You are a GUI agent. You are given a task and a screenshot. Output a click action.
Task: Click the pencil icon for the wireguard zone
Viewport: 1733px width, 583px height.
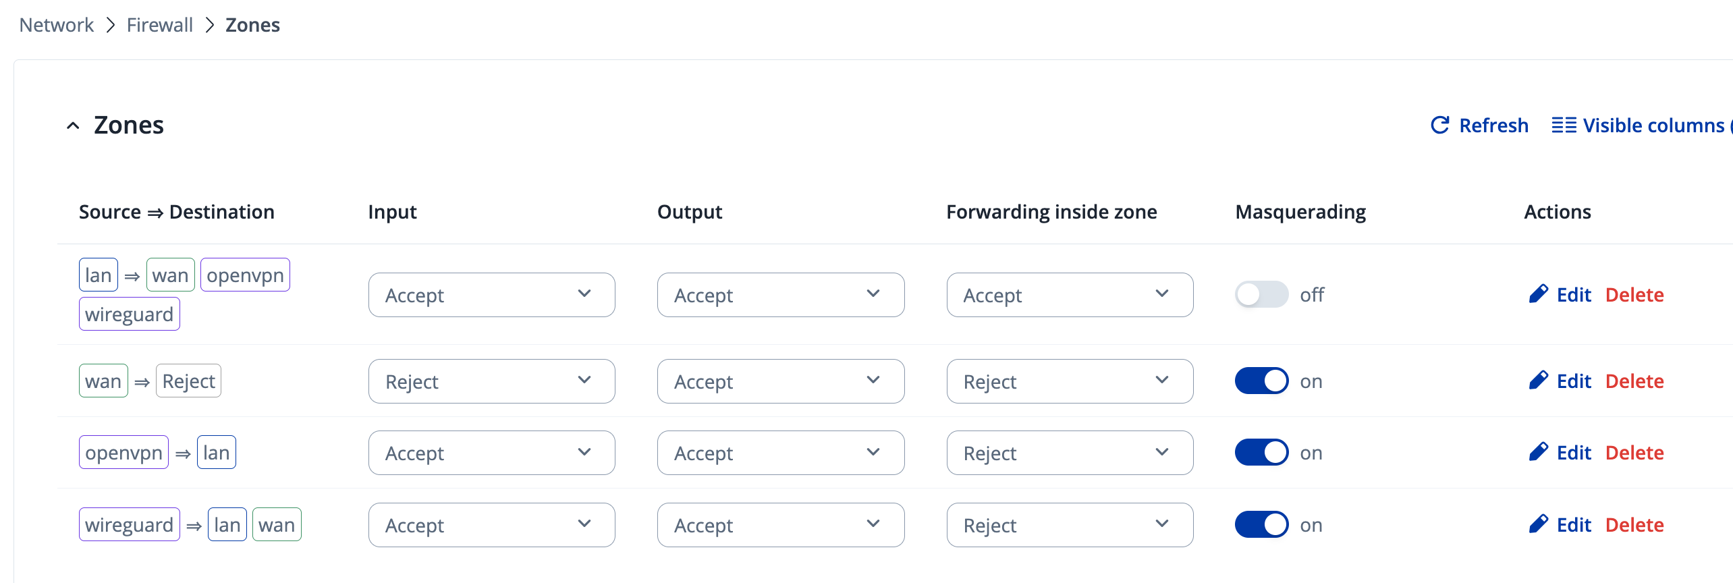pos(1539,524)
